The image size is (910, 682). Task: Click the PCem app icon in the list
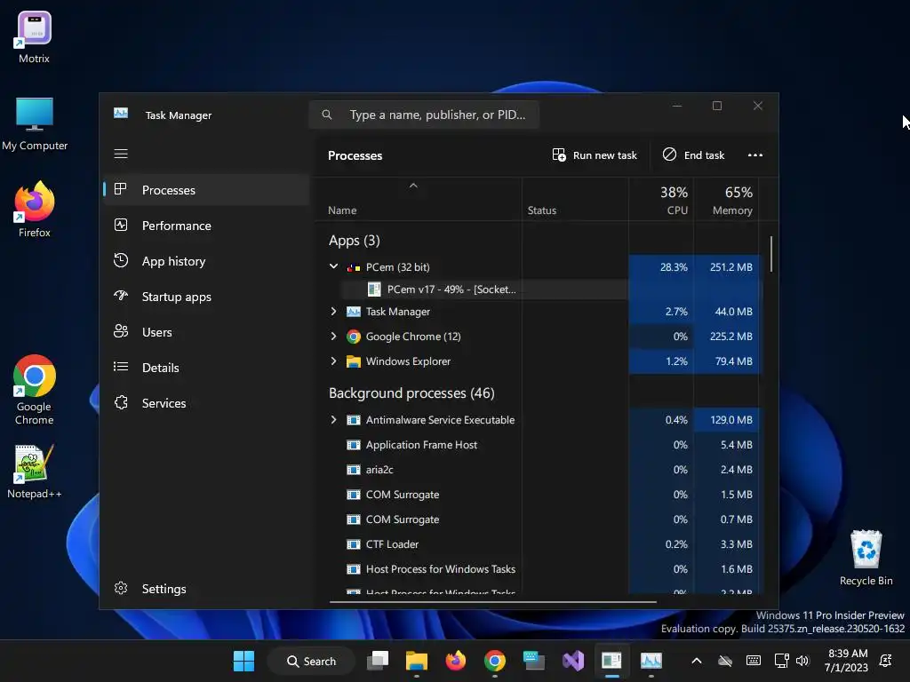[x=354, y=267]
